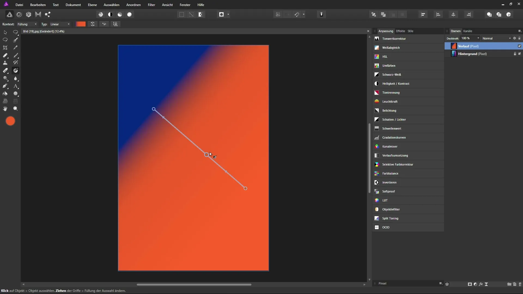Toggle the layer lock icon near blend mode
Screen dimensions: 523x294
tap(519, 38)
